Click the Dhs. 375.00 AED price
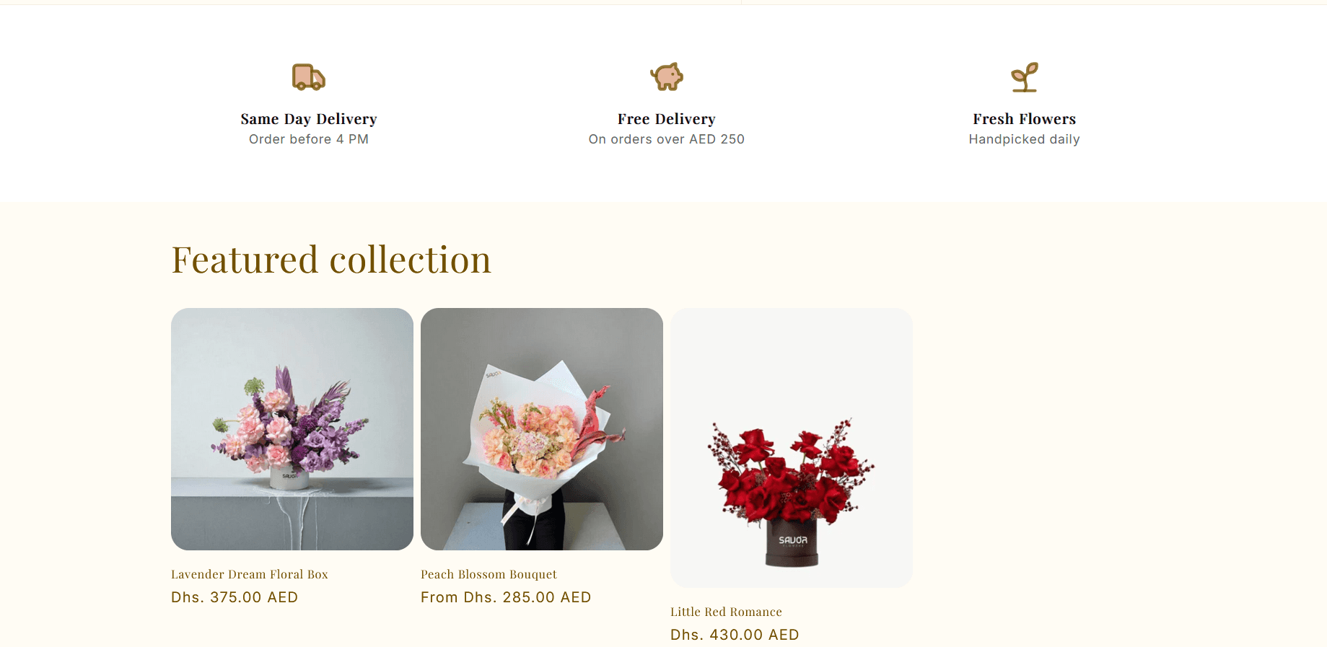This screenshot has width=1327, height=647. (x=235, y=597)
